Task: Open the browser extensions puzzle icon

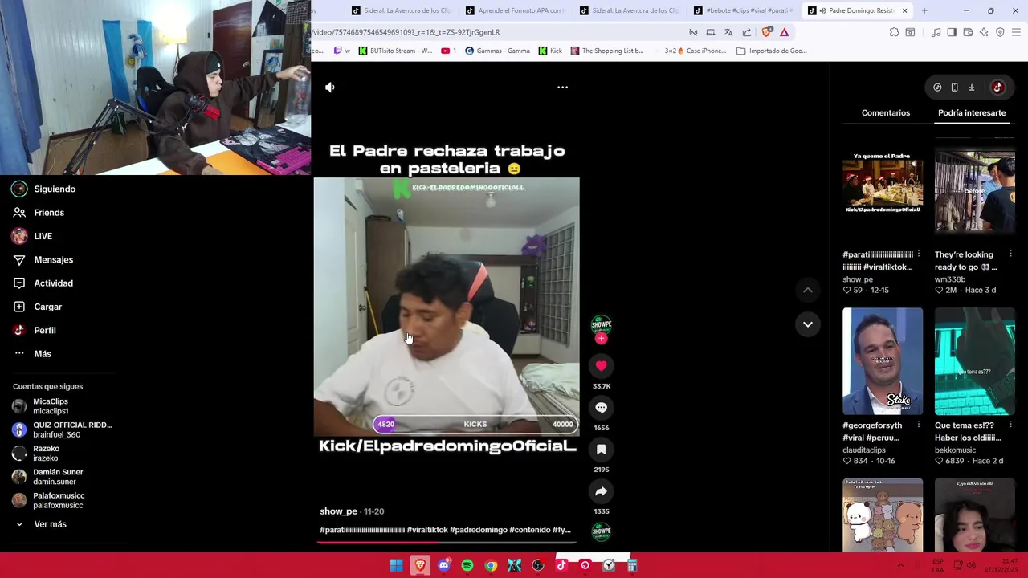Action: coord(894,32)
